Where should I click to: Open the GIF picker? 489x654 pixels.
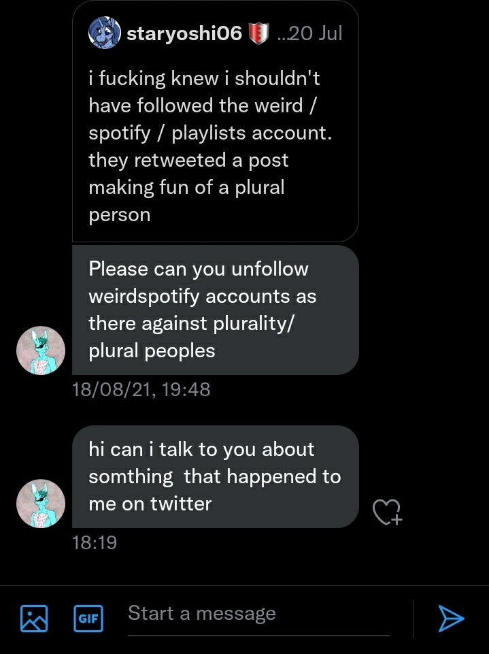87,619
